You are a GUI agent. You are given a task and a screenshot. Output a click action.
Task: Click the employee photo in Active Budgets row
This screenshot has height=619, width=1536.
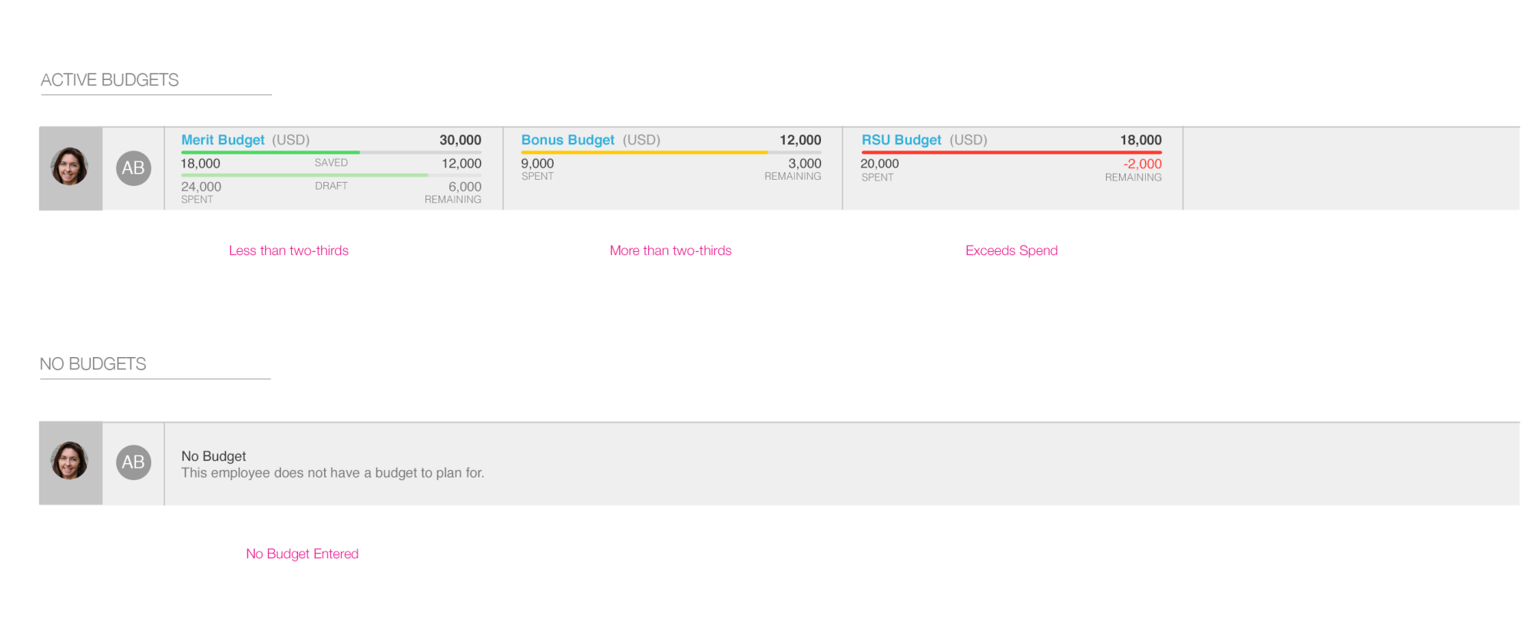(x=70, y=167)
